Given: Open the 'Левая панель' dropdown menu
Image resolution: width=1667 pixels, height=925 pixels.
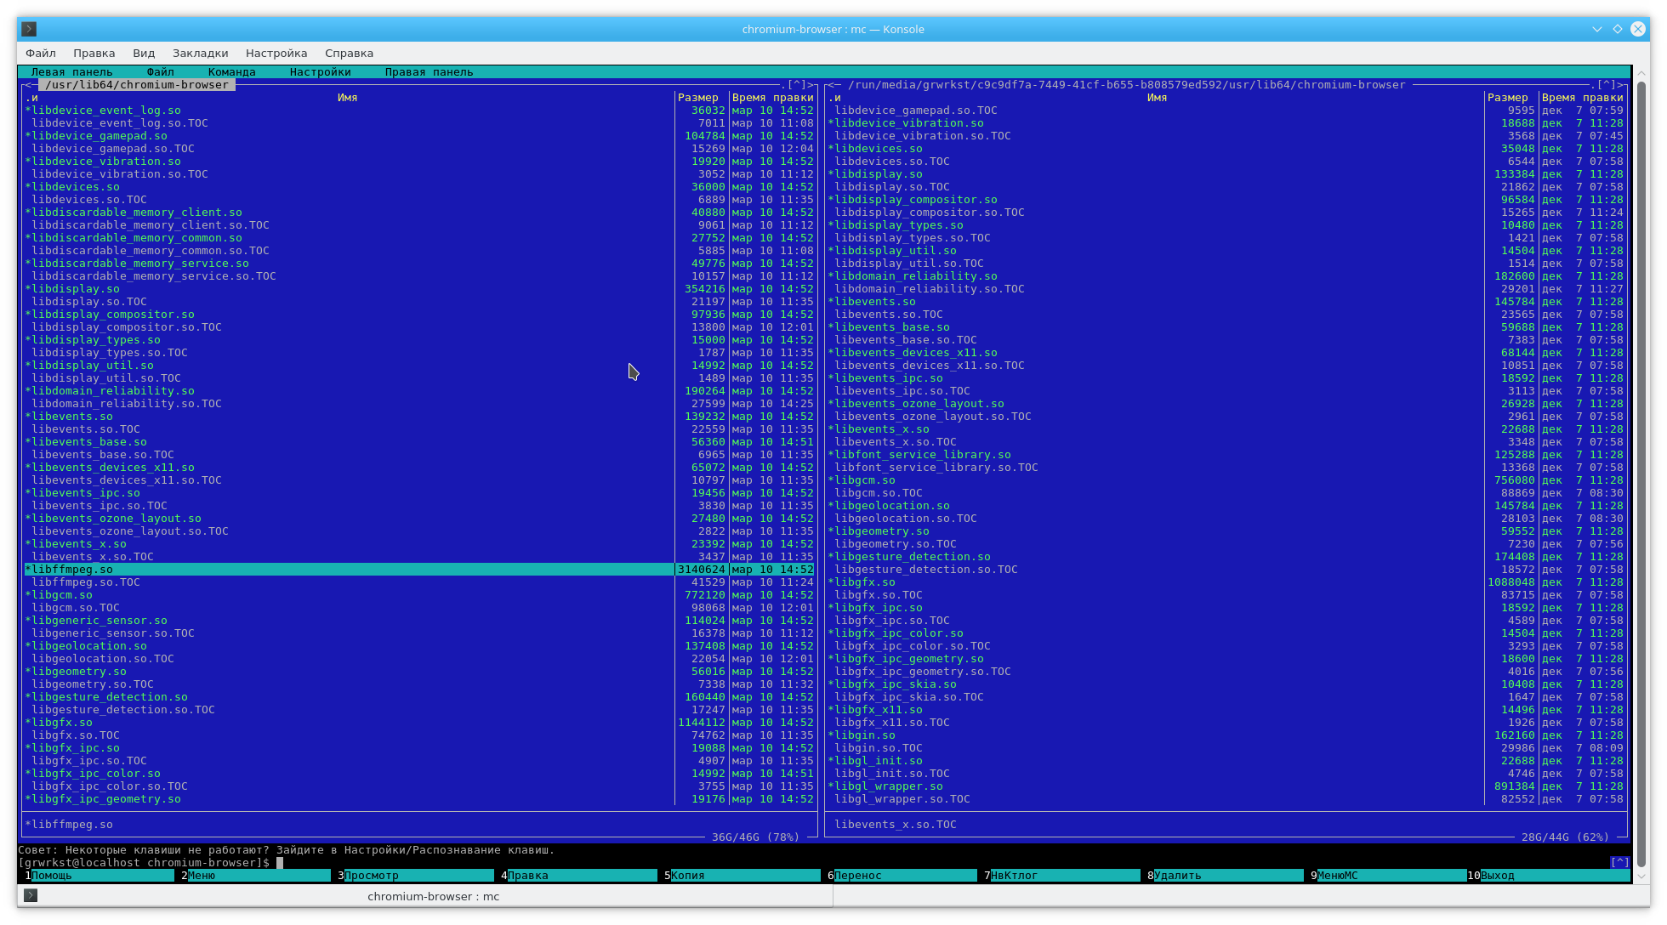Looking at the screenshot, I should (71, 72).
